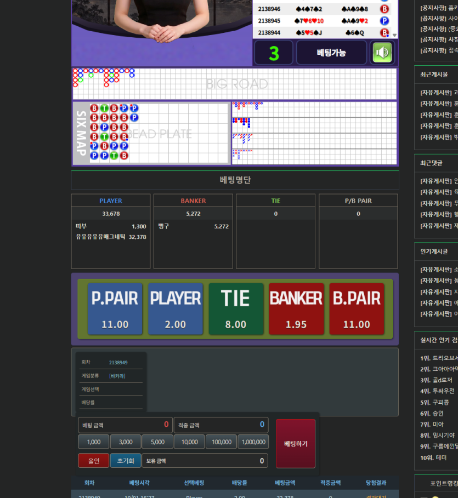Click the PLAYER column header in betting list
Screen dimensions: 458x498
[111, 201]
